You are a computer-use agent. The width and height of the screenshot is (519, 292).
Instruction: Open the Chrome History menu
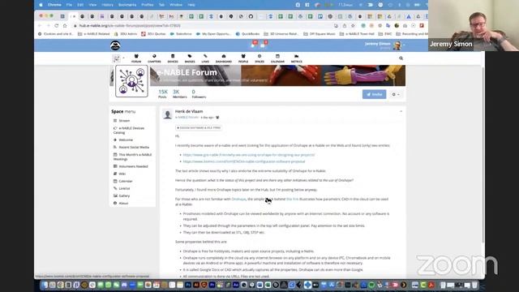click(107, 5)
